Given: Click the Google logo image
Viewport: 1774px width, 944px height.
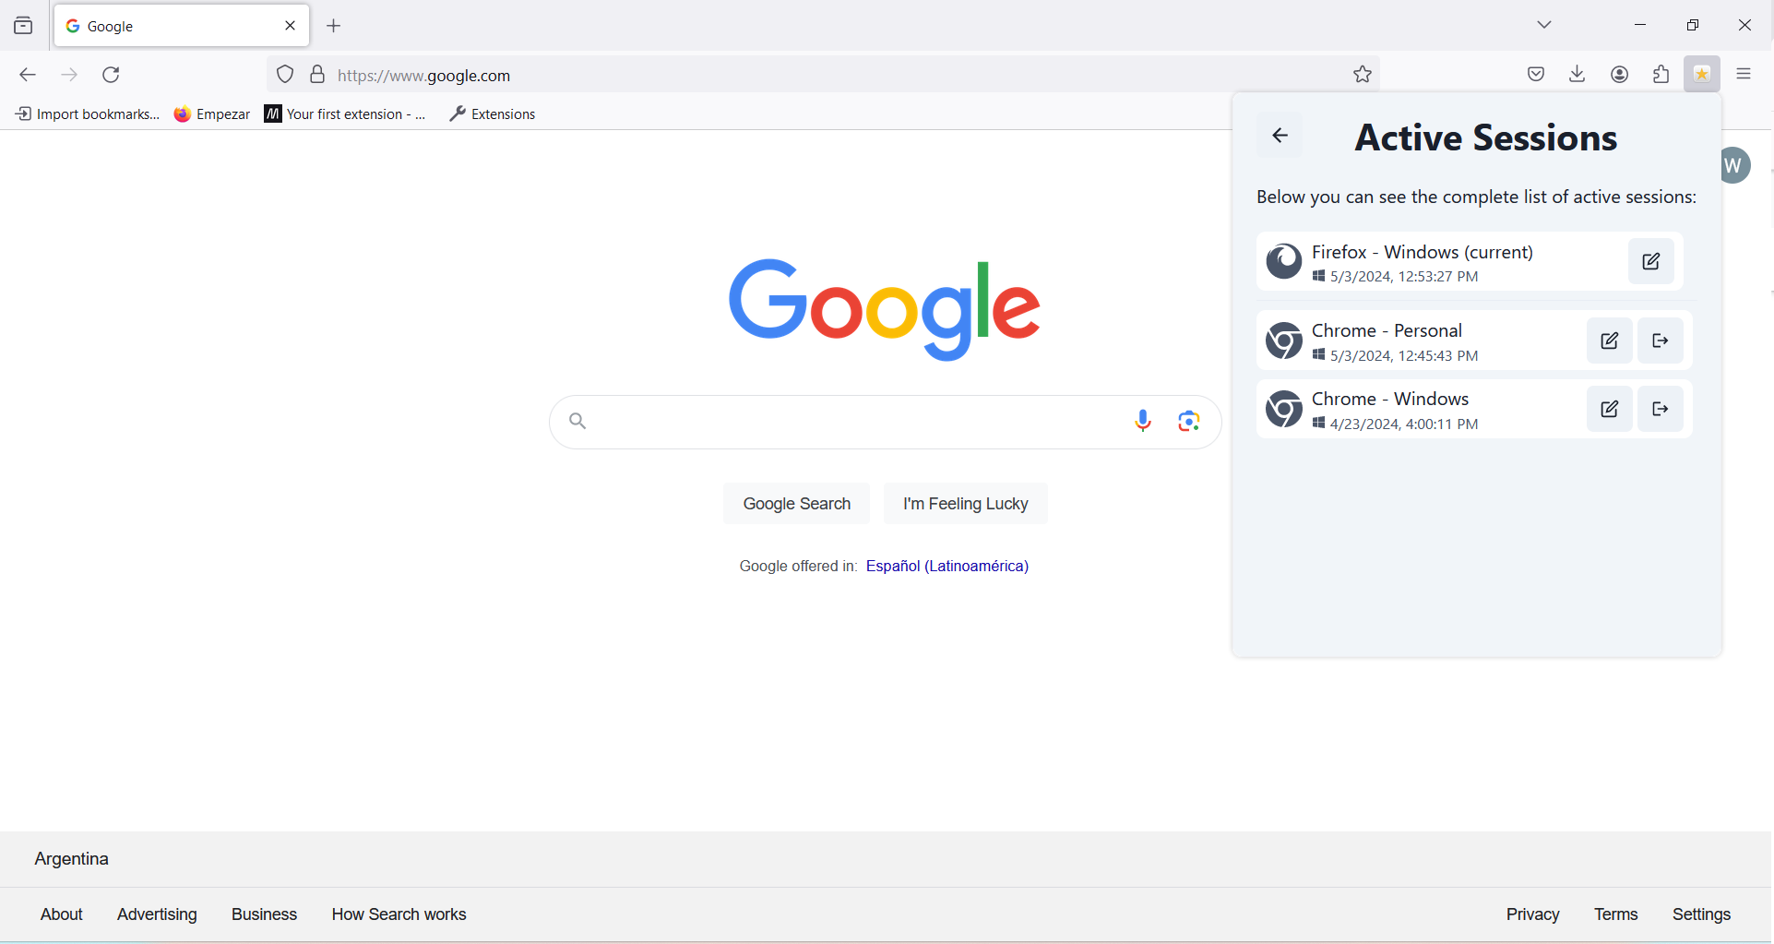Looking at the screenshot, I should (x=885, y=309).
